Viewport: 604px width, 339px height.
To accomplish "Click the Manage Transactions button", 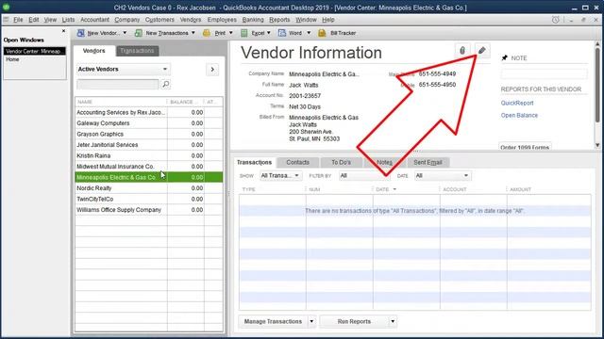I will tap(273, 321).
